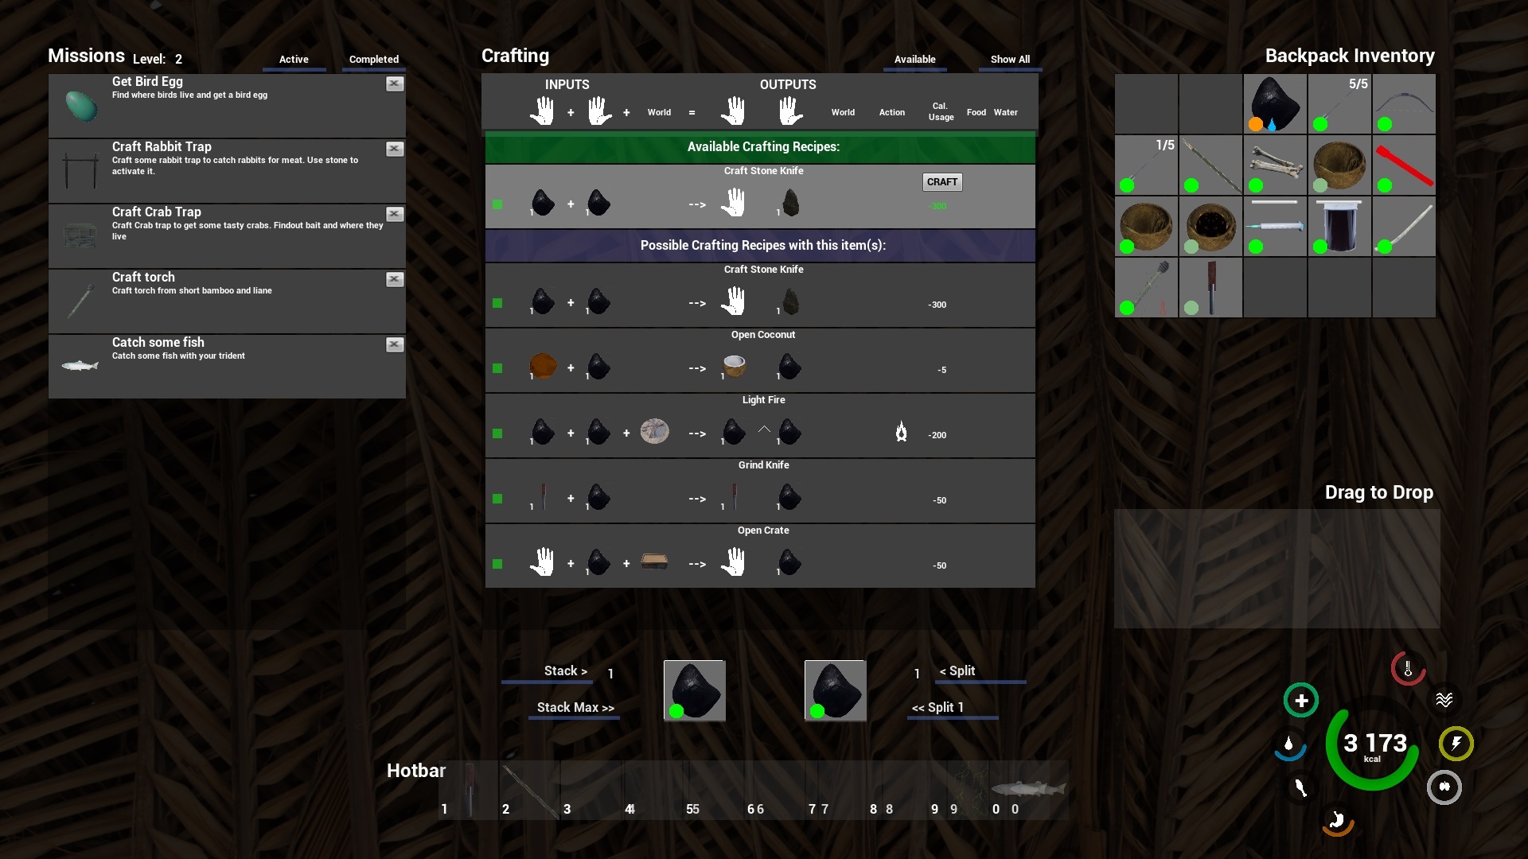Screen dimensions: 1528x859
Task: Click the water drop hydration status icon
Action: tap(1289, 745)
